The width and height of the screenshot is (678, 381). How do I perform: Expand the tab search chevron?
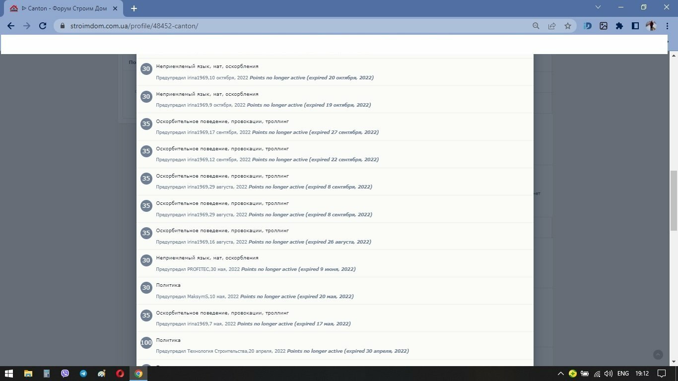(x=598, y=7)
